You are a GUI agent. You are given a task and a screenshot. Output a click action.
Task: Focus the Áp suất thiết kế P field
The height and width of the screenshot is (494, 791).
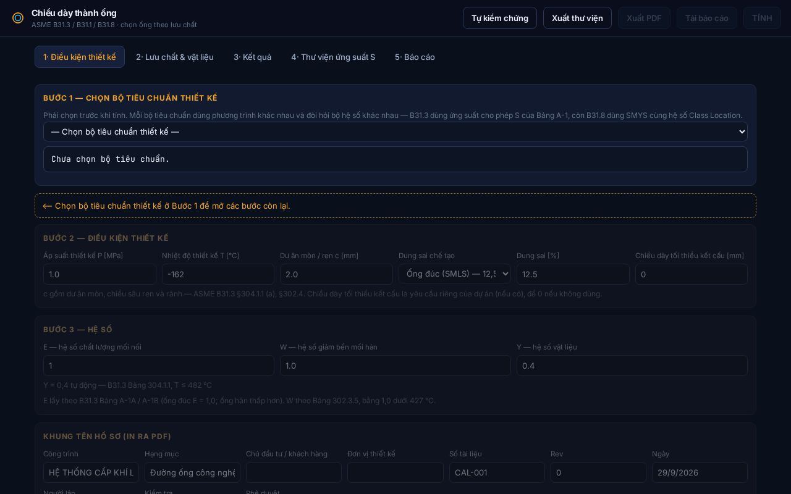[x=99, y=274]
